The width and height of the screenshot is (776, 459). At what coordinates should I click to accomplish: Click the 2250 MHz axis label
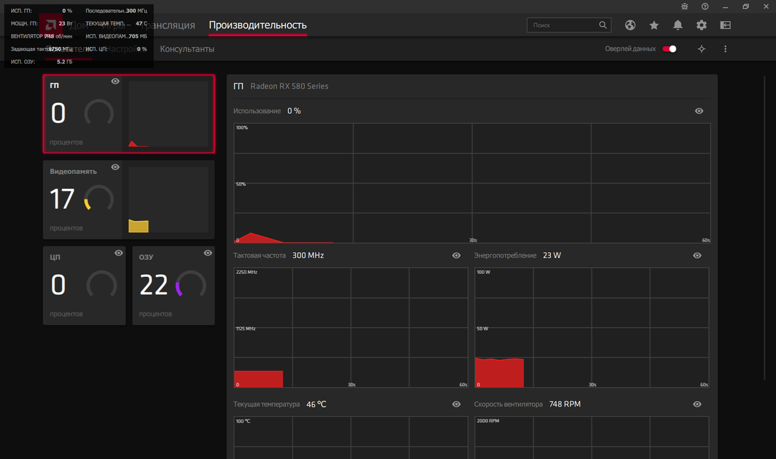coord(246,272)
